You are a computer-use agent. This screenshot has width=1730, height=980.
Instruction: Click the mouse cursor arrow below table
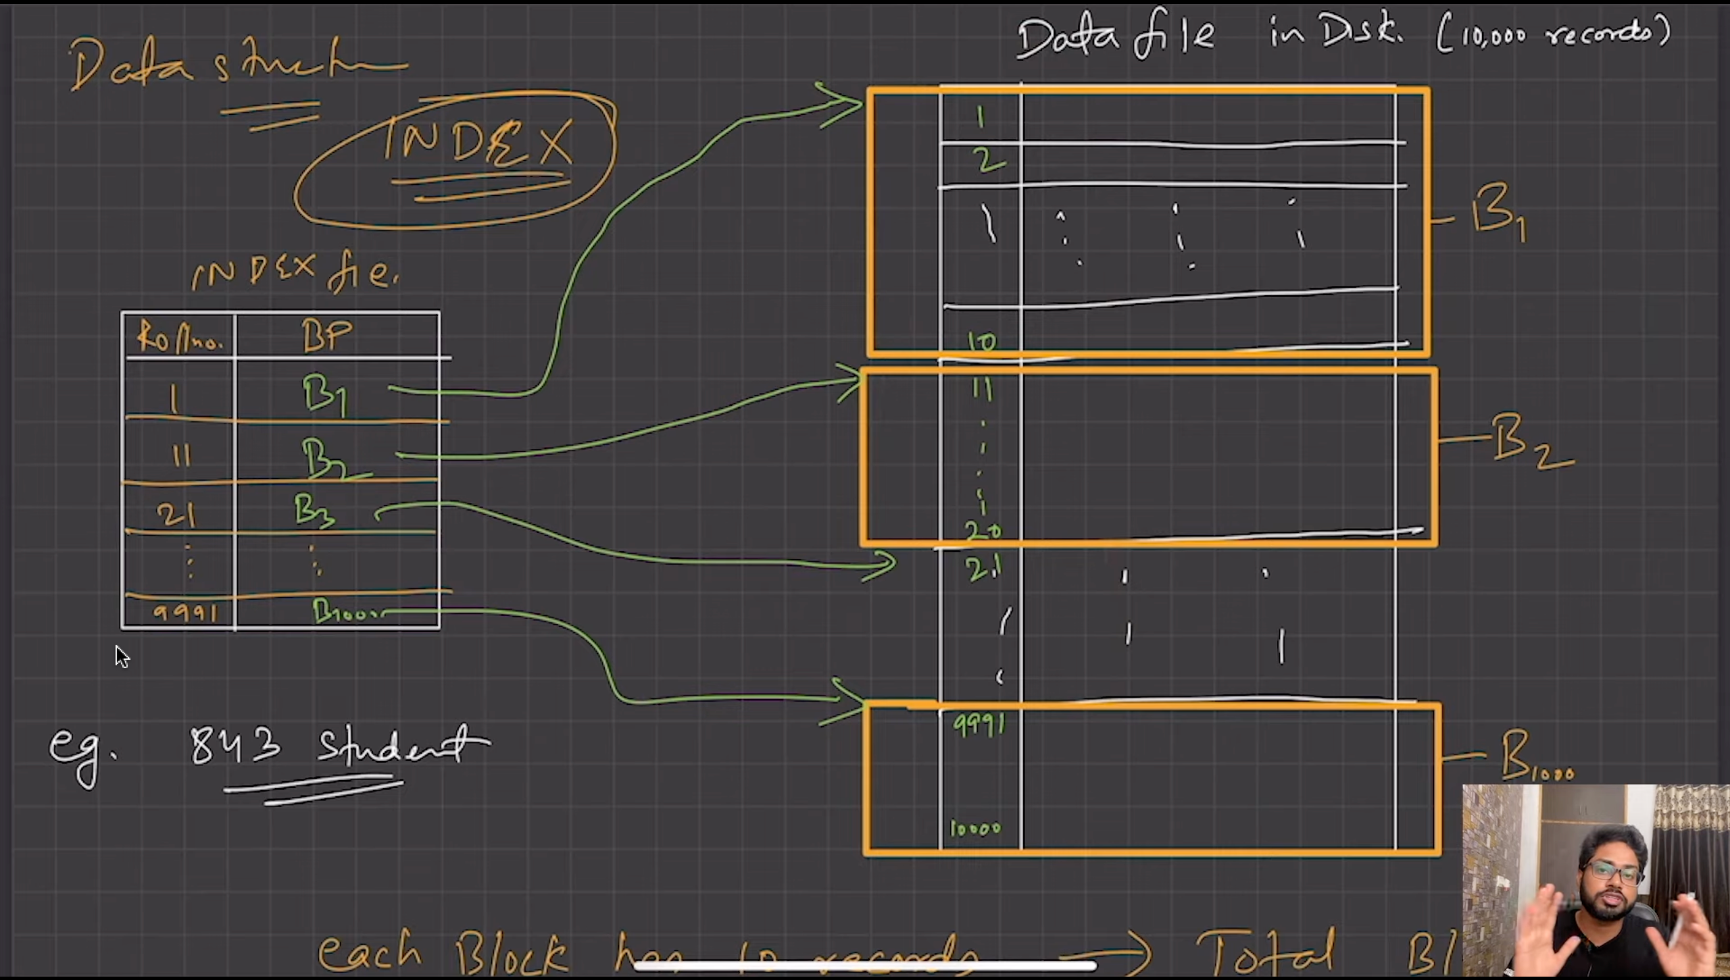coord(121,656)
